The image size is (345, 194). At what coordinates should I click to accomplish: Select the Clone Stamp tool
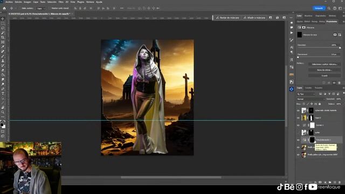coord(3,61)
